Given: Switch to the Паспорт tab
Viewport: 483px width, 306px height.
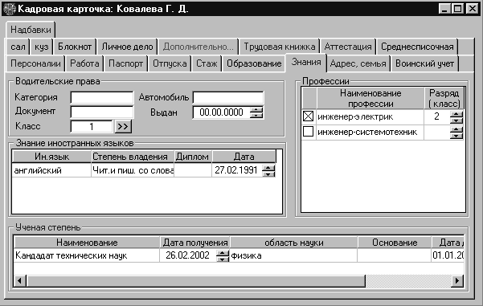Looking at the screenshot, I should click(125, 63).
